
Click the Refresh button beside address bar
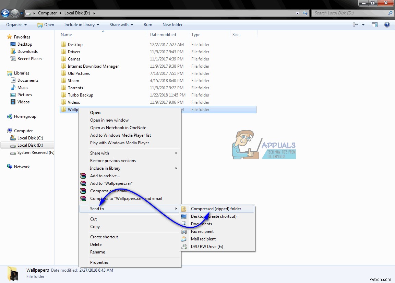(305, 13)
